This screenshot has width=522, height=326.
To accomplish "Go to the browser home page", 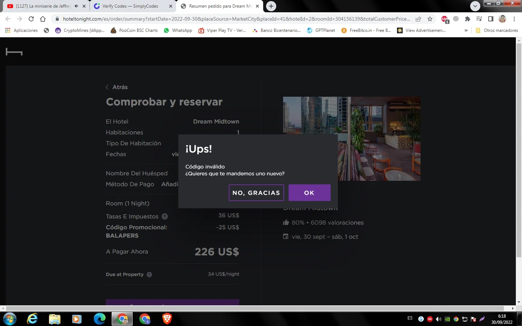I will pyautogui.click(x=43, y=19).
